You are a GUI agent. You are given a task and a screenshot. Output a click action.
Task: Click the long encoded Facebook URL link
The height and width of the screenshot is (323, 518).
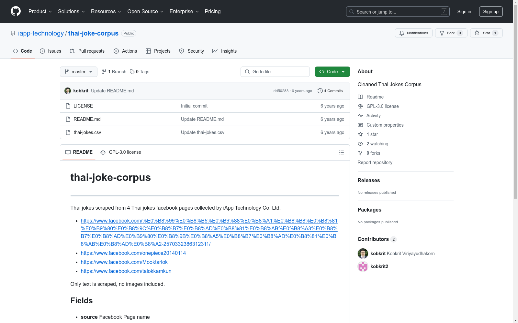209,233
